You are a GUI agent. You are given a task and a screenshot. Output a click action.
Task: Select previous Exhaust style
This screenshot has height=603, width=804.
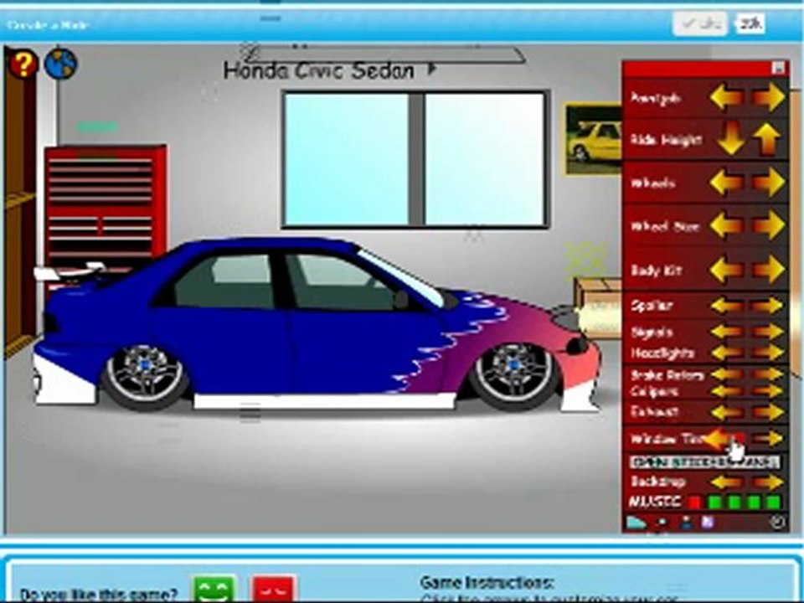coord(727,412)
